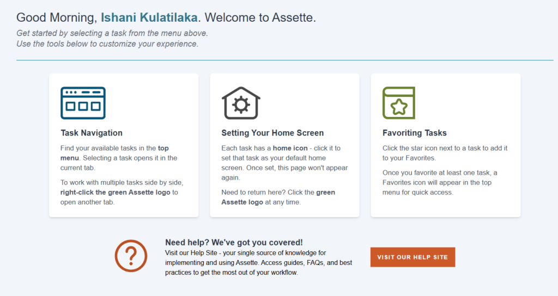The image size is (558, 296).
Task: Click the "Get started by selecting a task" line
Action: tap(112, 33)
